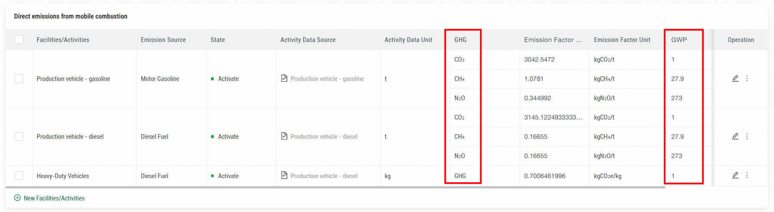Open data source link in Heavy-Duty Vehicles row
The width and height of the screenshot is (774, 212).
pos(324,176)
